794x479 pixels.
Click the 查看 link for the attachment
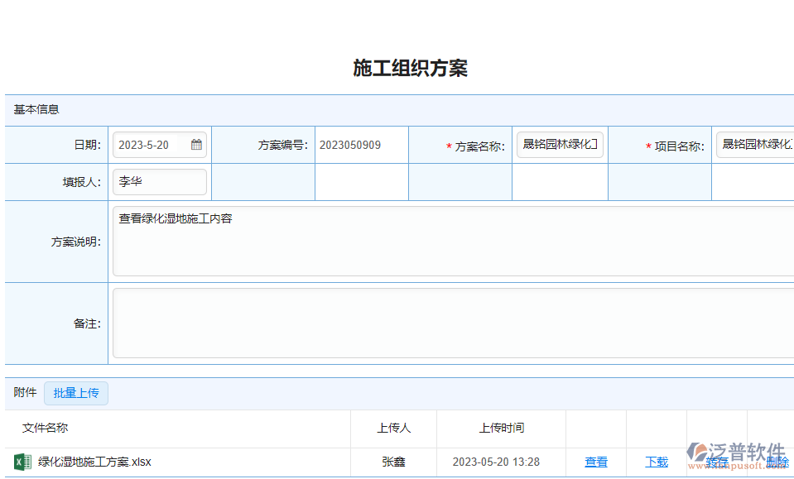pos(596,462)
